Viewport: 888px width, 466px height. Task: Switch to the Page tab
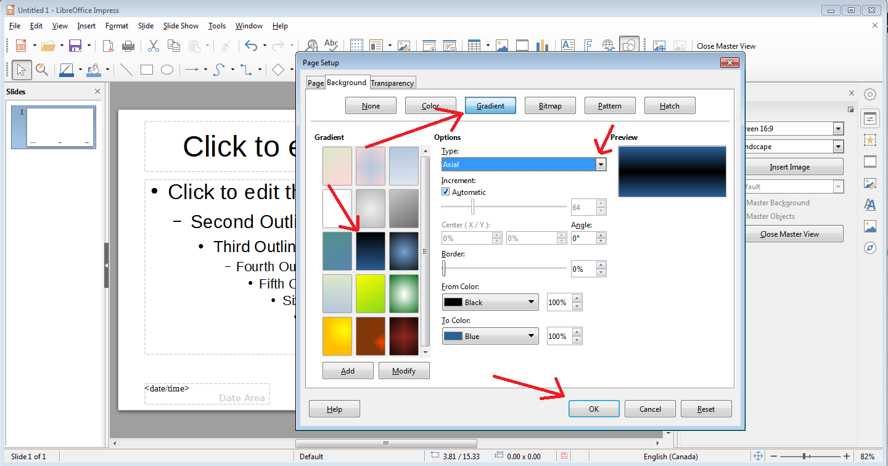point(316,83)
